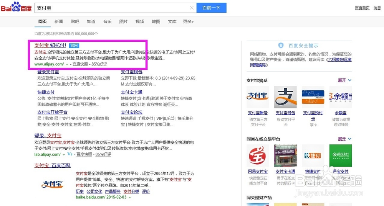The height and width of the screenshot is (206, 384).
Task: Click the 百度一下 search button
Action: click(x=211, y=8)
